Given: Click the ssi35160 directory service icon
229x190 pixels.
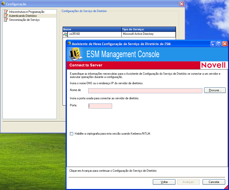Looking at the screenshot, I should 65,34.
